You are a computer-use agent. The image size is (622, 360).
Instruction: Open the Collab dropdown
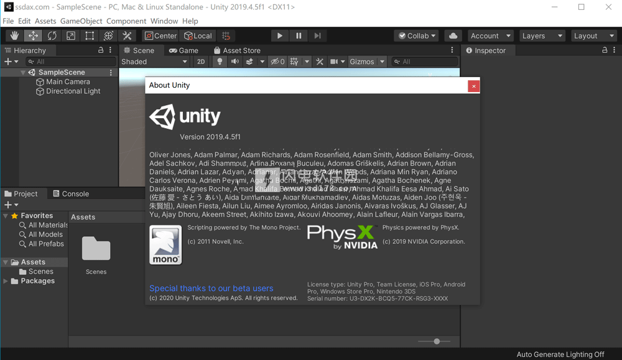click(417, 35)
